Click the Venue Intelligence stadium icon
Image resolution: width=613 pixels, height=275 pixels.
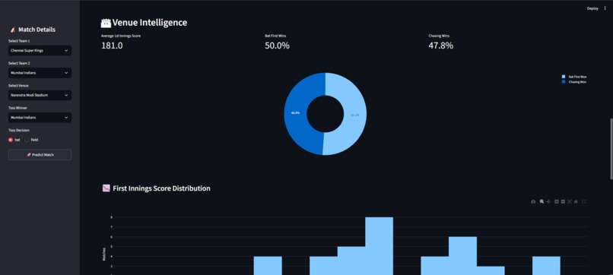[x=106, y=23]
